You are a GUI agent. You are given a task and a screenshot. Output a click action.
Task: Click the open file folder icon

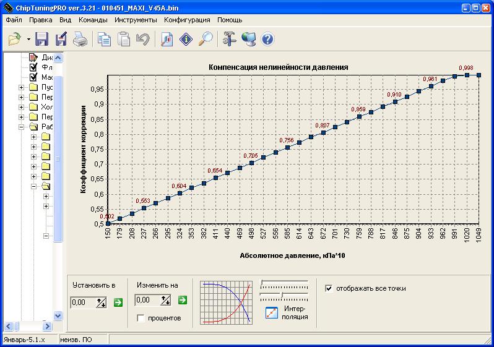[14, 40]
